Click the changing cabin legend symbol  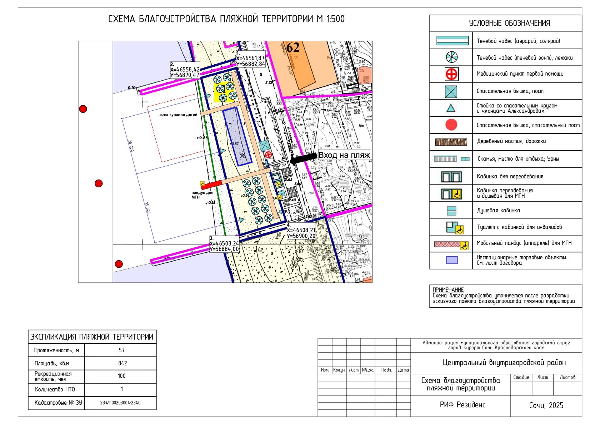[x=451, y=177]
